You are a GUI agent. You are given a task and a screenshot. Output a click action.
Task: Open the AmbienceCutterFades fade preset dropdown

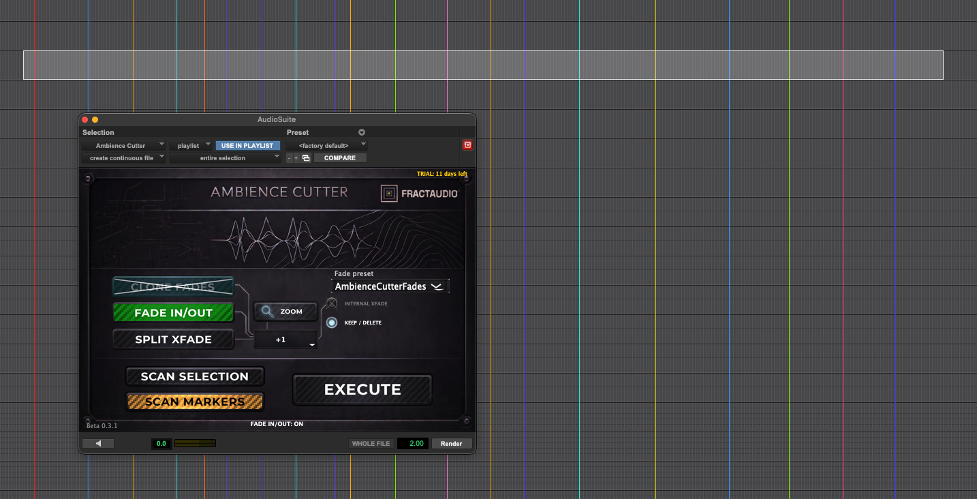(x=391, y=286)
